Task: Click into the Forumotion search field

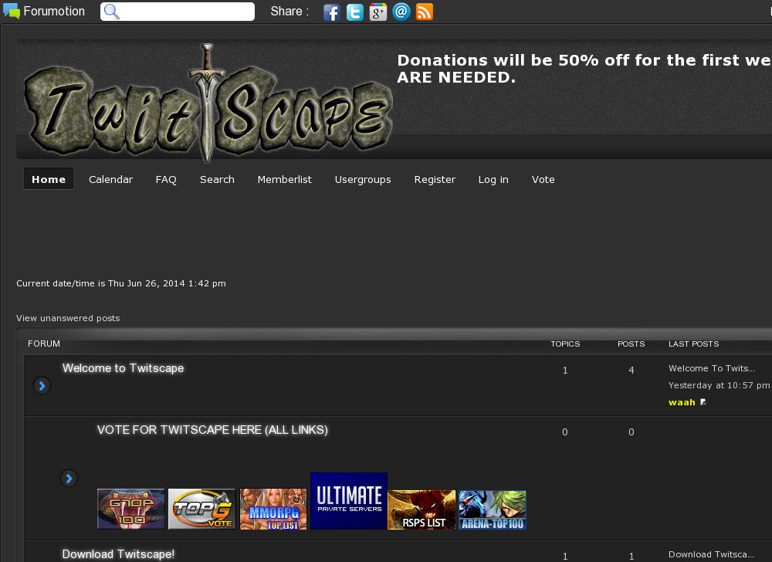Action: (185, 12)
